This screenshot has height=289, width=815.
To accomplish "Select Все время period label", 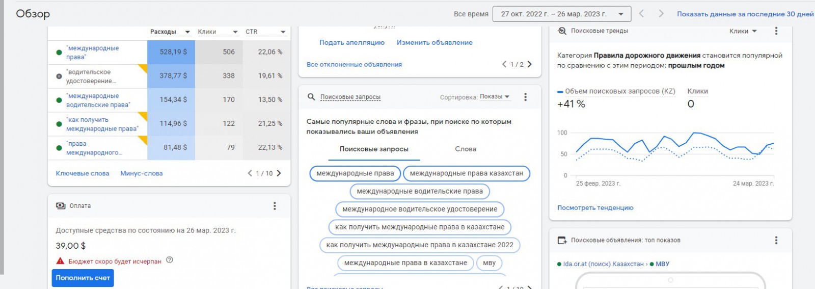I will tap(471, 14).
